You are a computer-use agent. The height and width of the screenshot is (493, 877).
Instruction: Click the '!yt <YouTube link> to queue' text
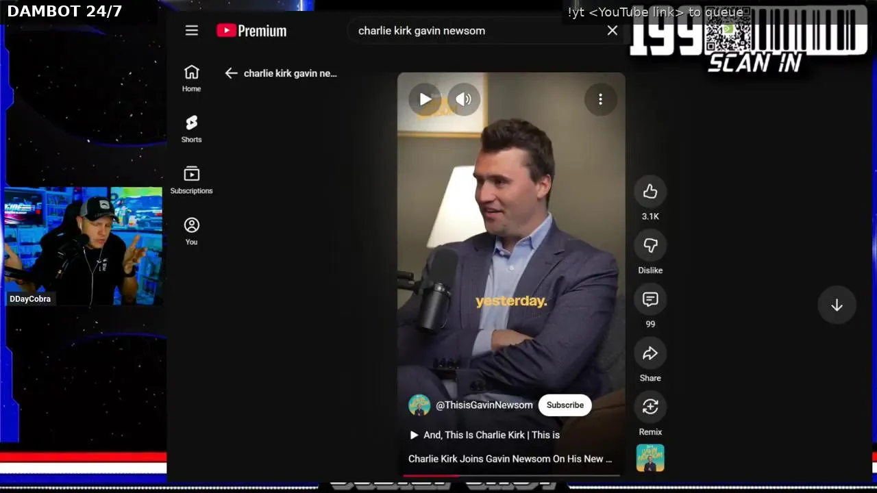coord(655,12)
